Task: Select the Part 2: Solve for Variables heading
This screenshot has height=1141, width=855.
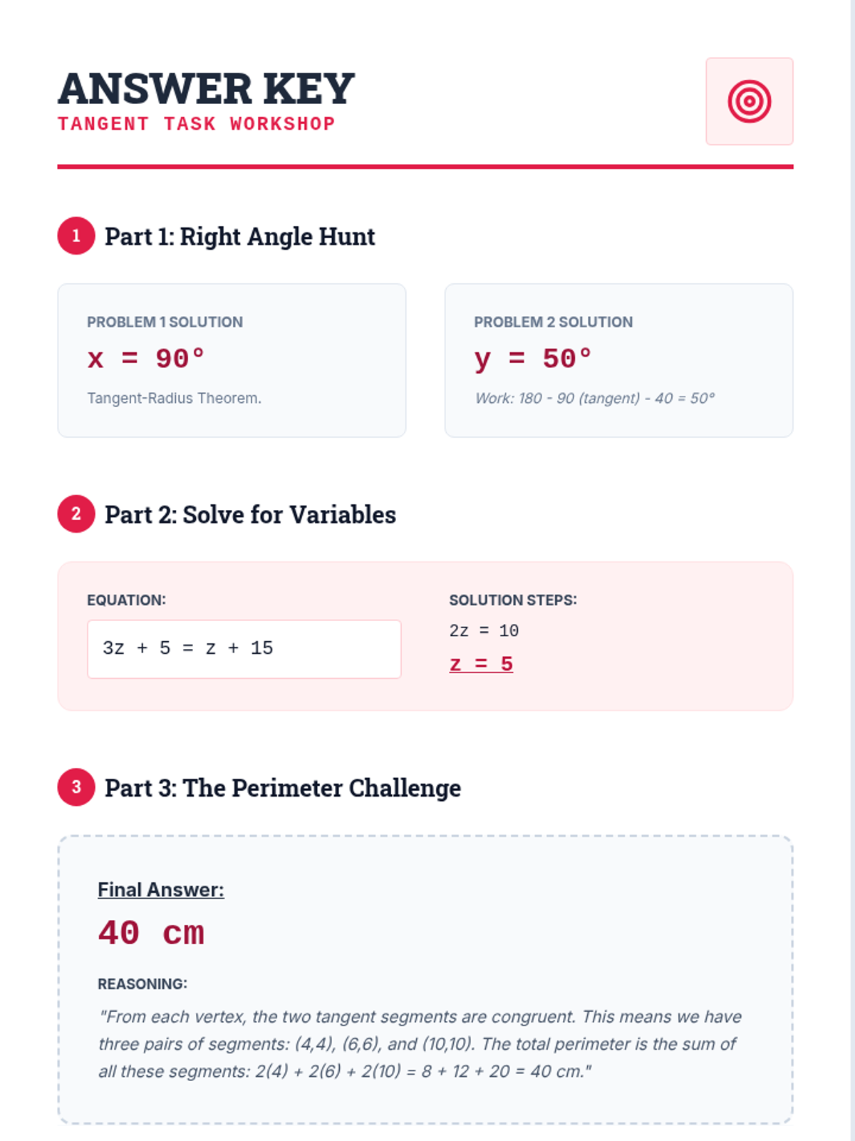Action: point(250,515)
